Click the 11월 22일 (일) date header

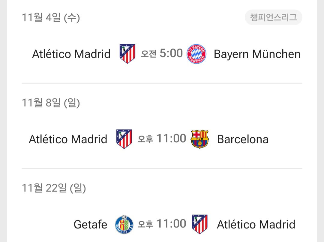pos(54,188)
